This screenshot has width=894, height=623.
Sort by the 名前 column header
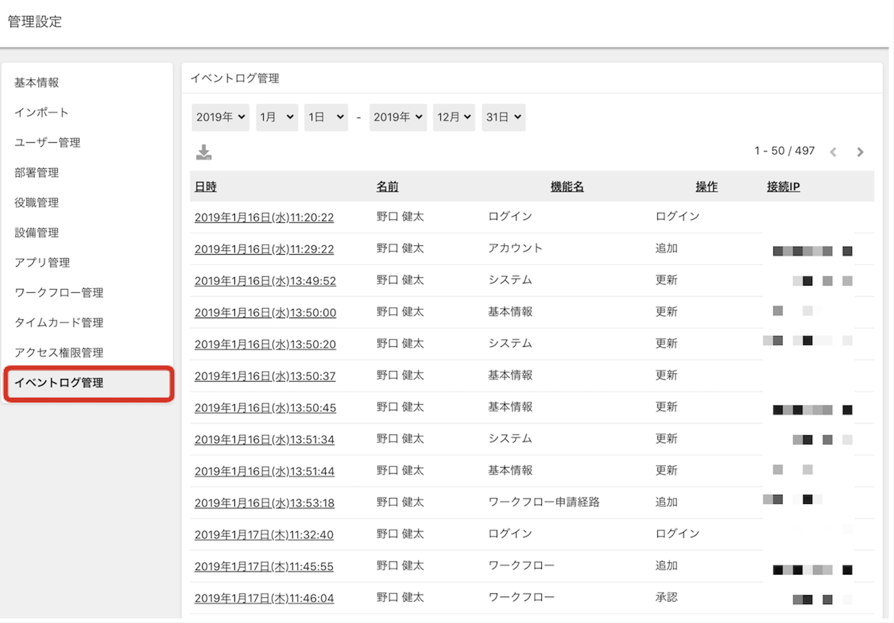pos(387,186)
